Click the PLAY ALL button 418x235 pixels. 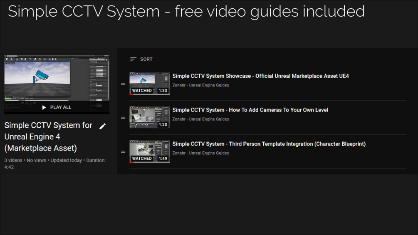coord(57,107)
